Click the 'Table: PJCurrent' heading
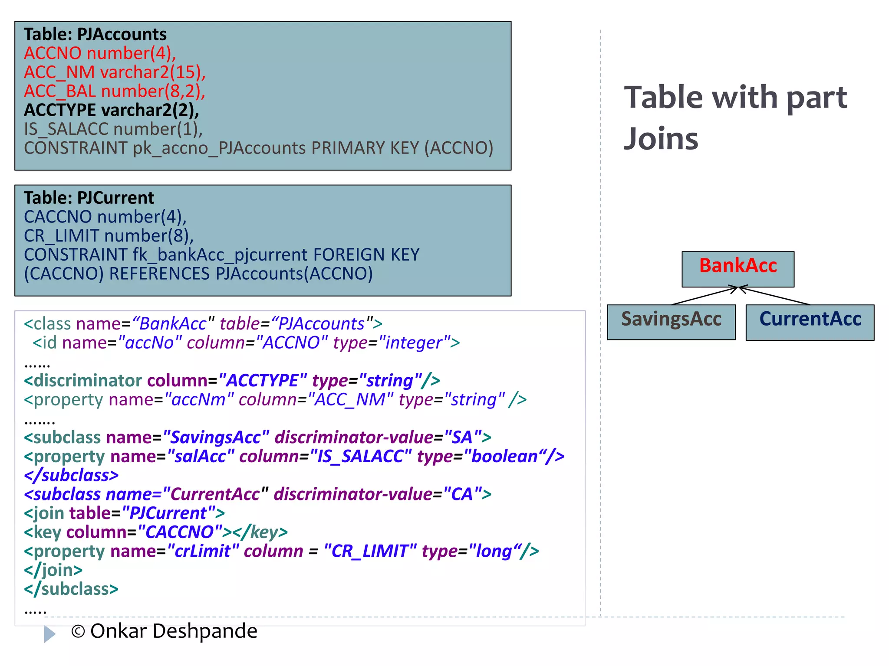Image resolution: width=889 pixels, height=666 pixels. [x=89, y=198]
